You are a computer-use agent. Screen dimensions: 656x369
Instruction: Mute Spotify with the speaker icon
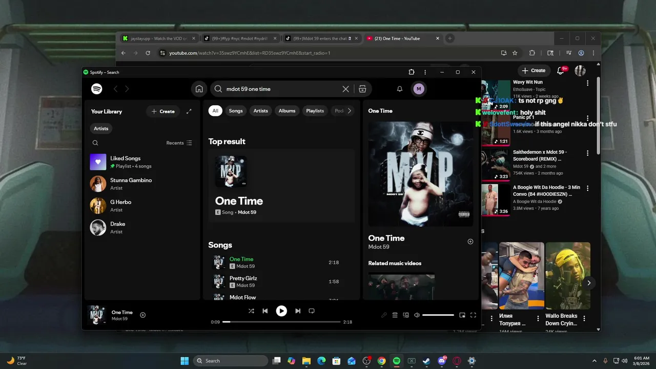[x=417, y=315]
